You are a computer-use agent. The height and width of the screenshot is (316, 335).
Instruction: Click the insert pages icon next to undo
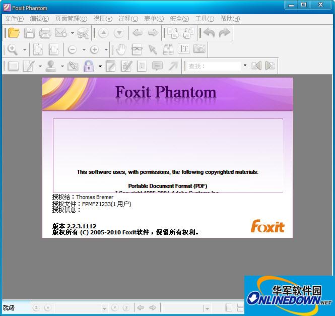point(188,33)
